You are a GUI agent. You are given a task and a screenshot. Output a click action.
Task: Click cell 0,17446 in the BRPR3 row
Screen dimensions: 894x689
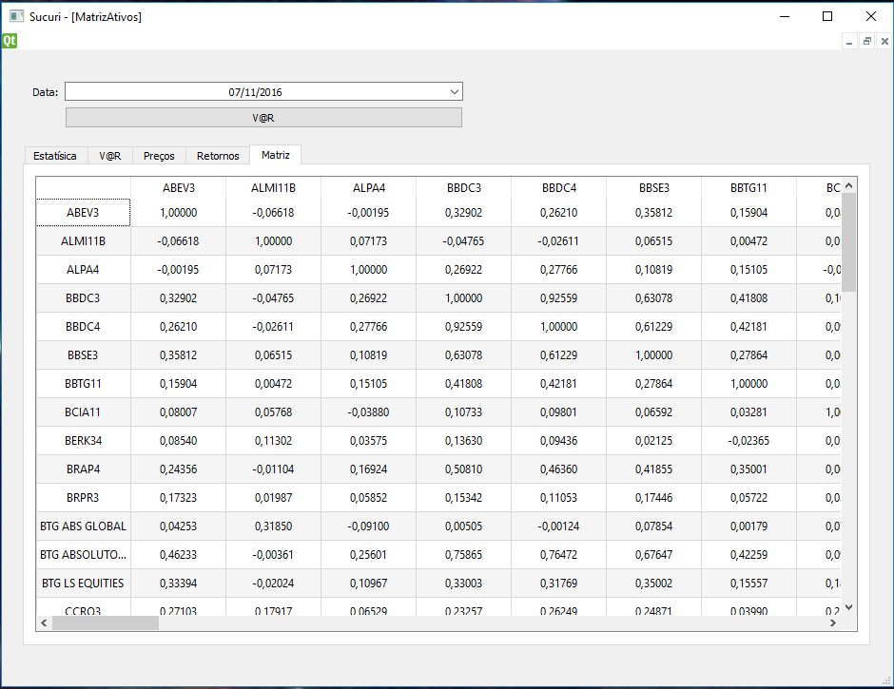pyautogui.click(x=654, y=498)
